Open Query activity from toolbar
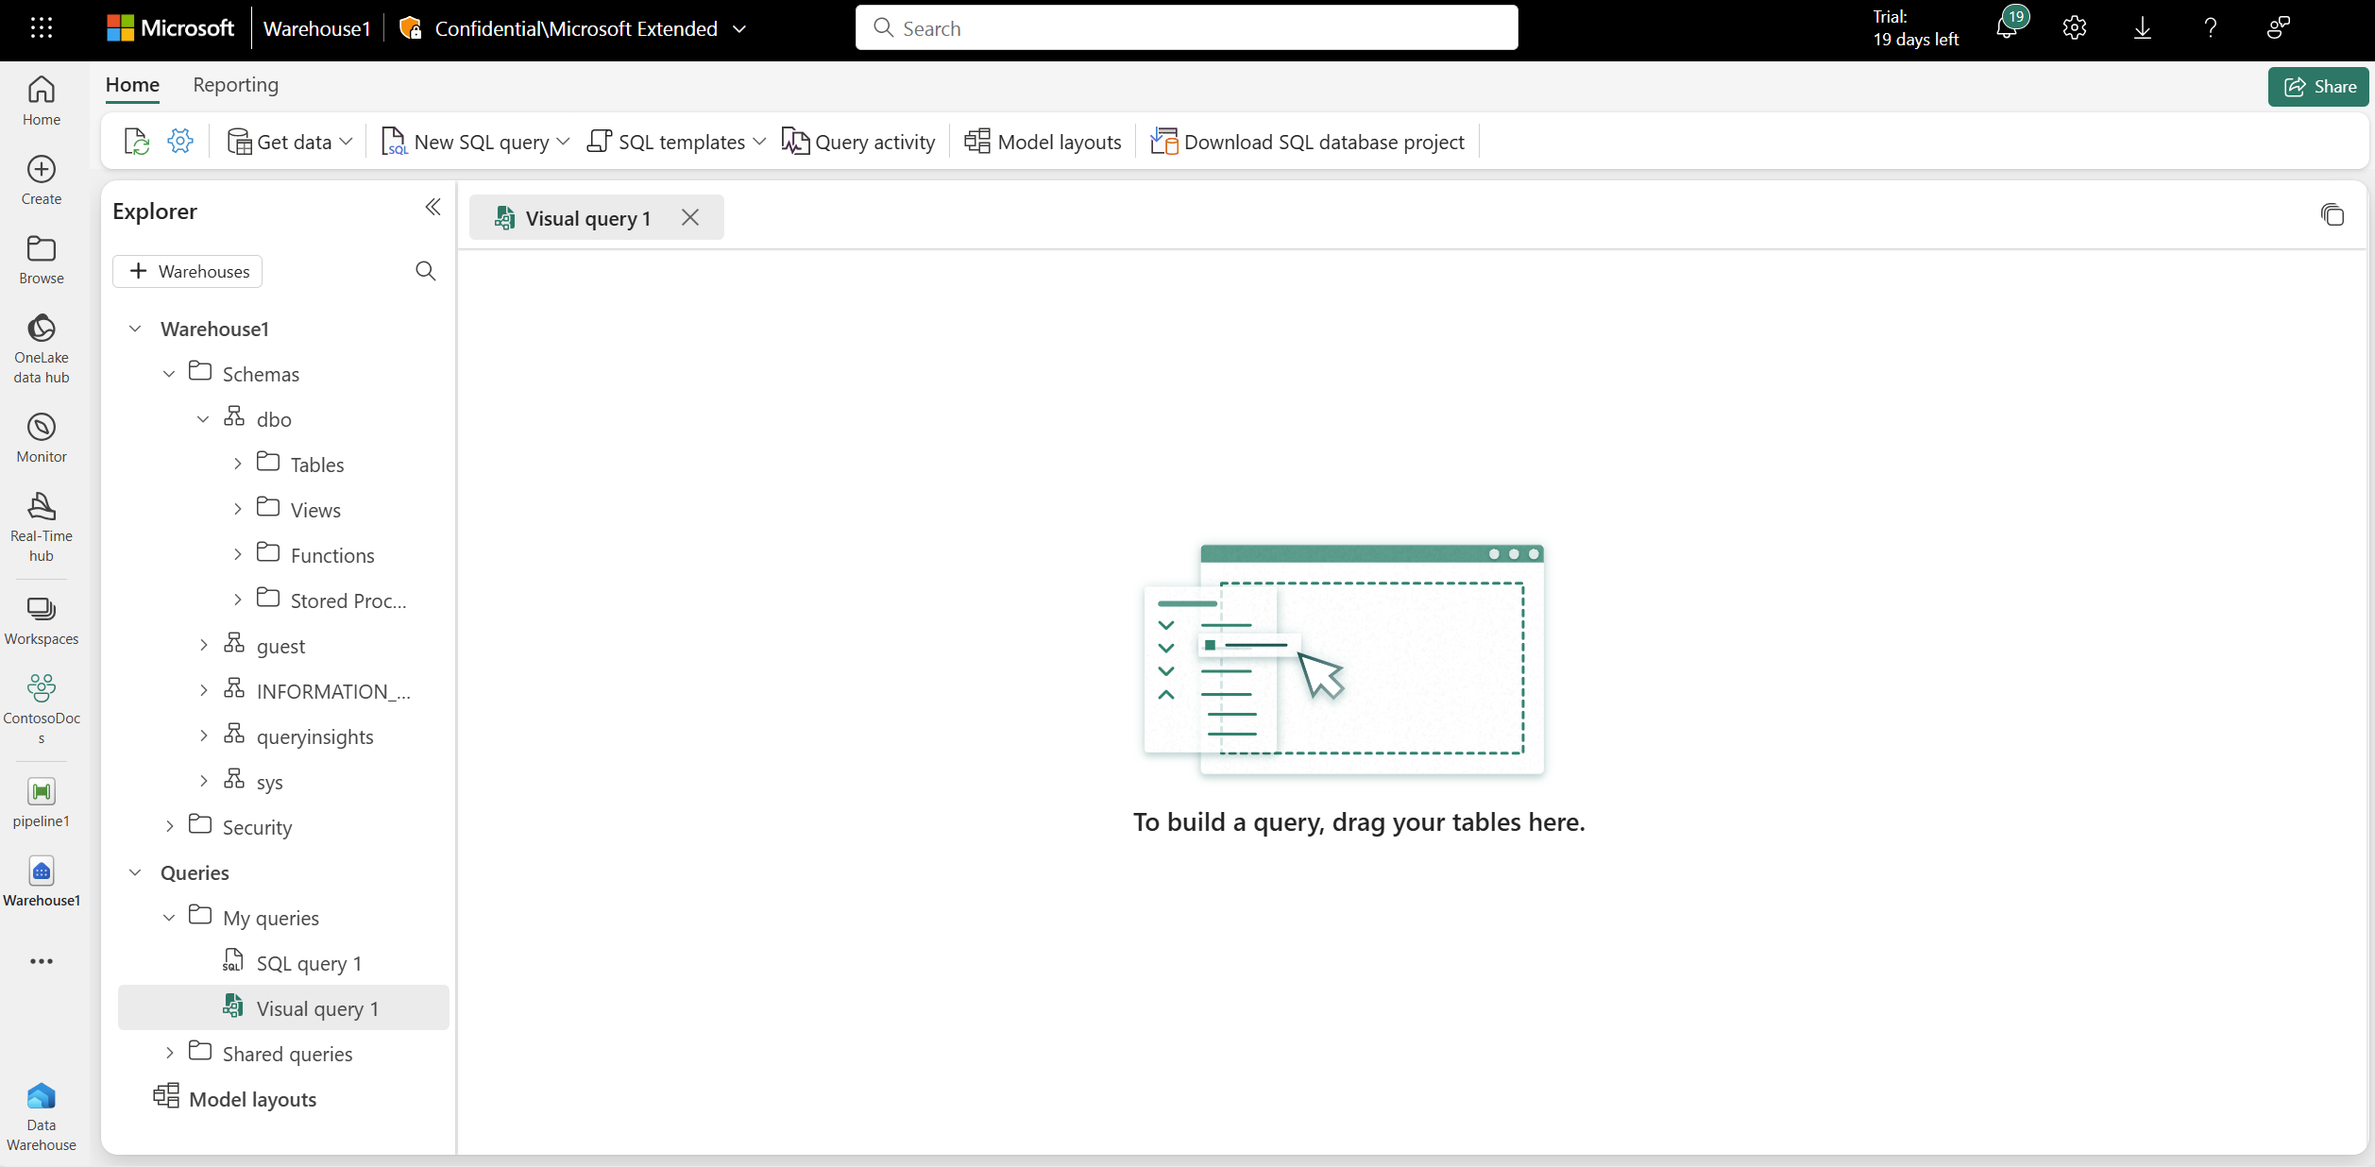 858,142
